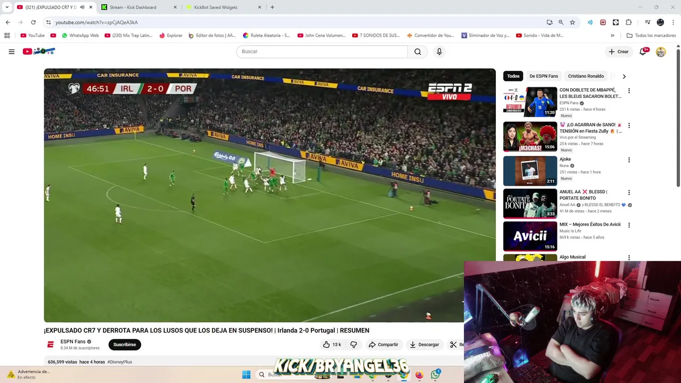Bookmark this page with the star
681x383 pixels.
tap(572, 22)
